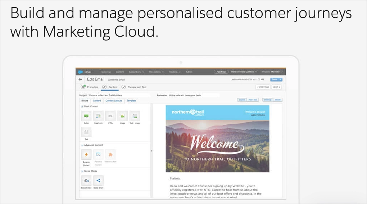367x204 pixels.
Task: Click the "Last saved on" timestamp text
Action: tap(247, 79)
